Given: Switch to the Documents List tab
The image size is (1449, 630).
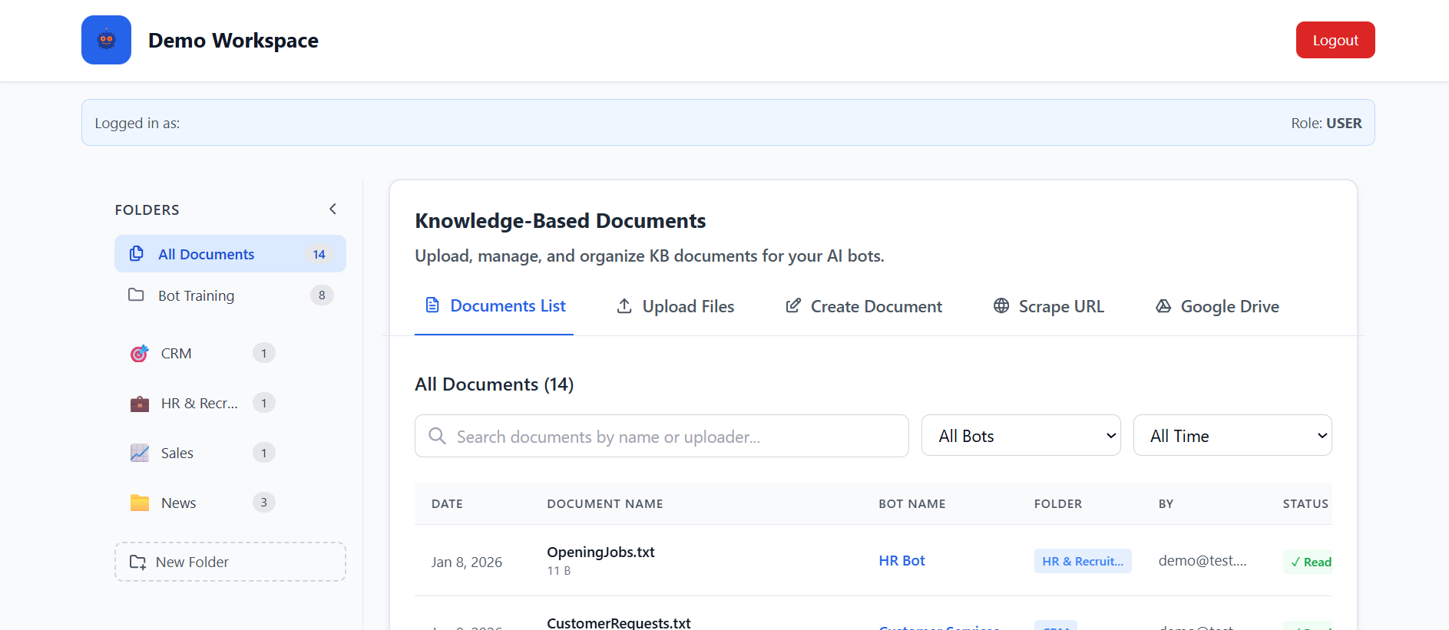Looking at the screenshot, I should [495, 306].
